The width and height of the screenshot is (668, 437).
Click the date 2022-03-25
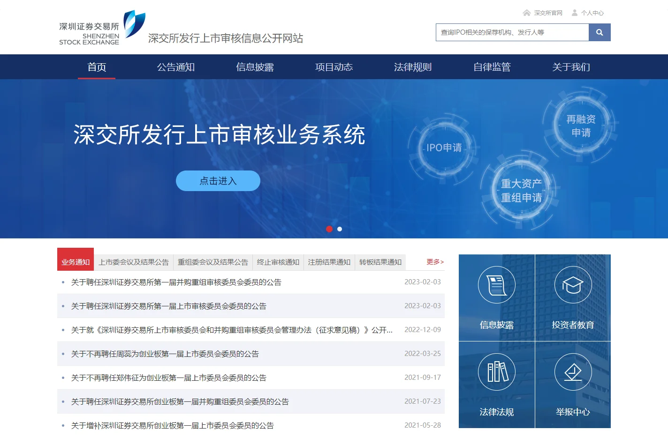pyautogui.click(x=423, y=354)
